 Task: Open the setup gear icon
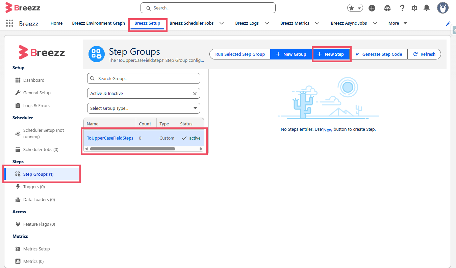414,8
